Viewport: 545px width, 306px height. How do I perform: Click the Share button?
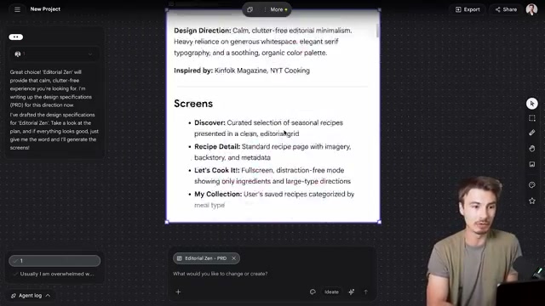506,9
